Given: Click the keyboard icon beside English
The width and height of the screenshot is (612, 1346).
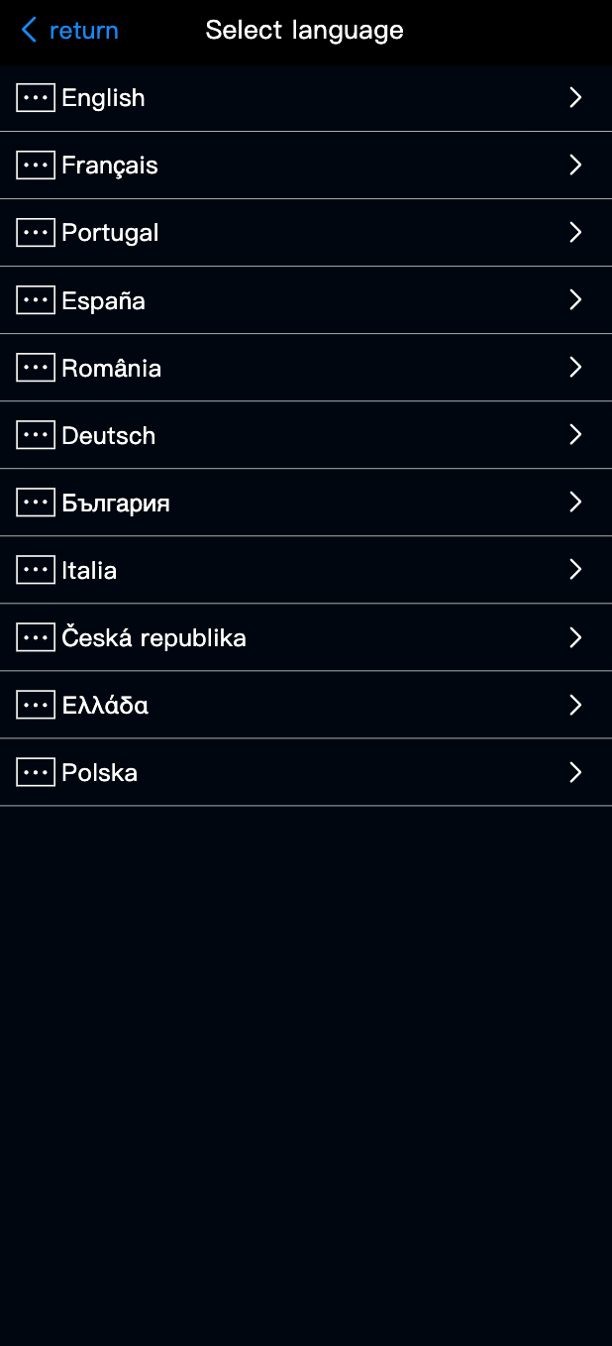Looking at the screenshot, I should pyautogui.click(x=36, y=98).
